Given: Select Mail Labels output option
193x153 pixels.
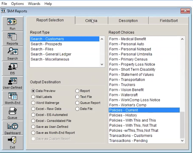Looking at the screenshot, I should 42,97.
